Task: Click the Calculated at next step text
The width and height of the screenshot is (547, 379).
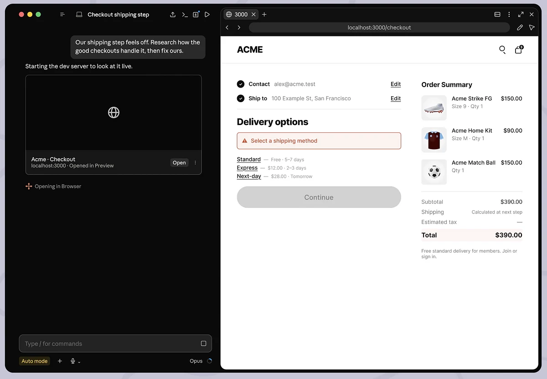Action: click(497, 212)
